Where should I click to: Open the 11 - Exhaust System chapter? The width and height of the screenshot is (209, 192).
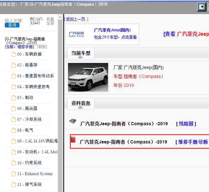(35, 173)
